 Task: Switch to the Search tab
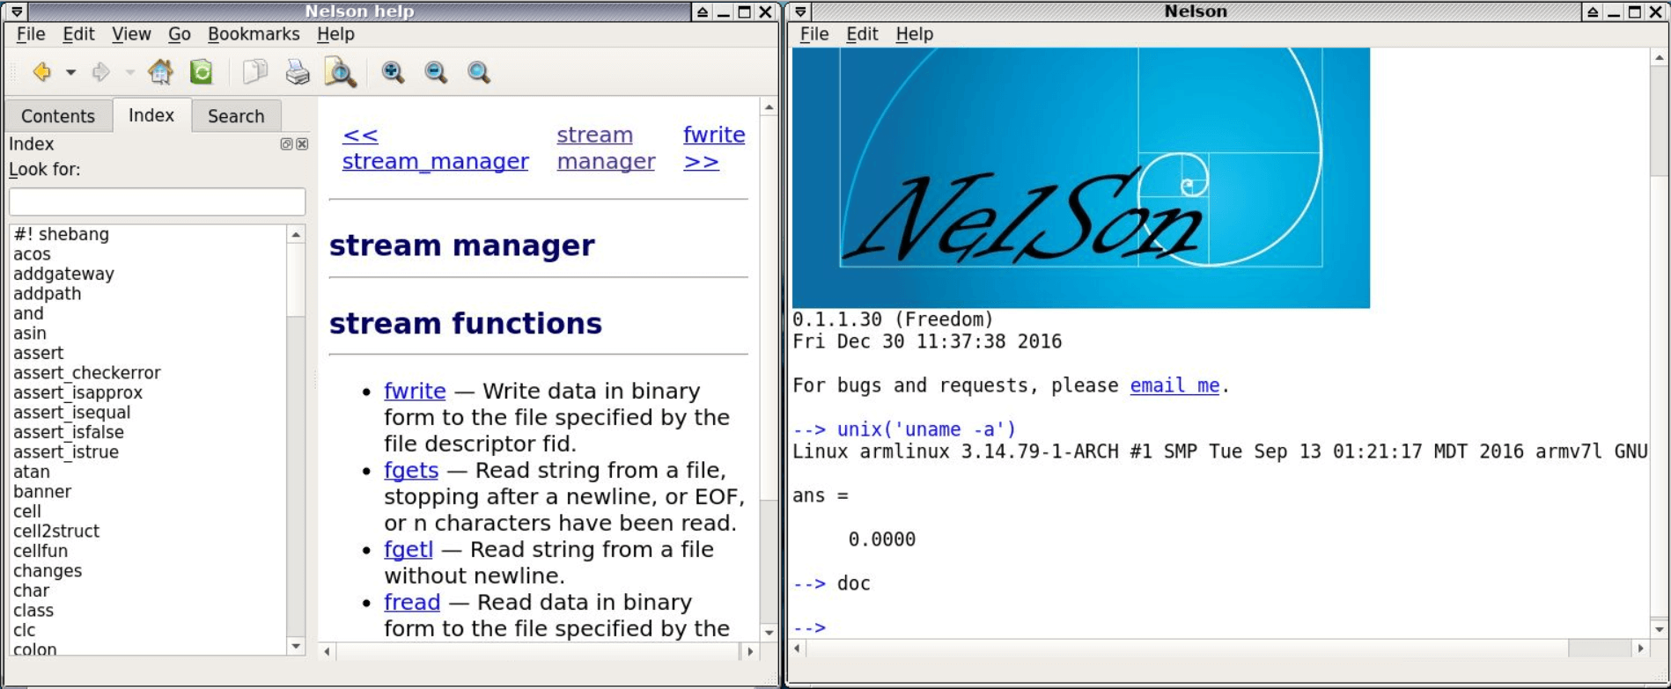(236, 116)
